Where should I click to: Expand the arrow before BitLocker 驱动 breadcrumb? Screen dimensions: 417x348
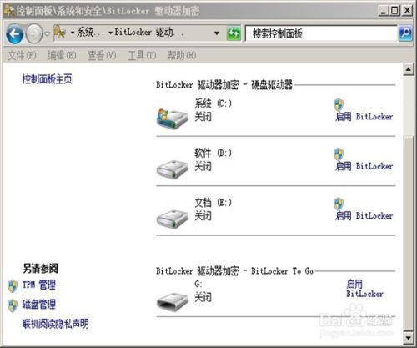click(110, 33)
